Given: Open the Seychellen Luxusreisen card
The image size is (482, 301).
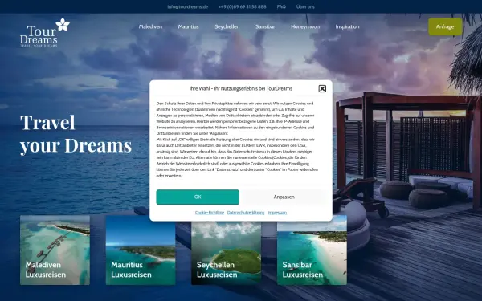Looking at the screenshot, I should point(227,250).
